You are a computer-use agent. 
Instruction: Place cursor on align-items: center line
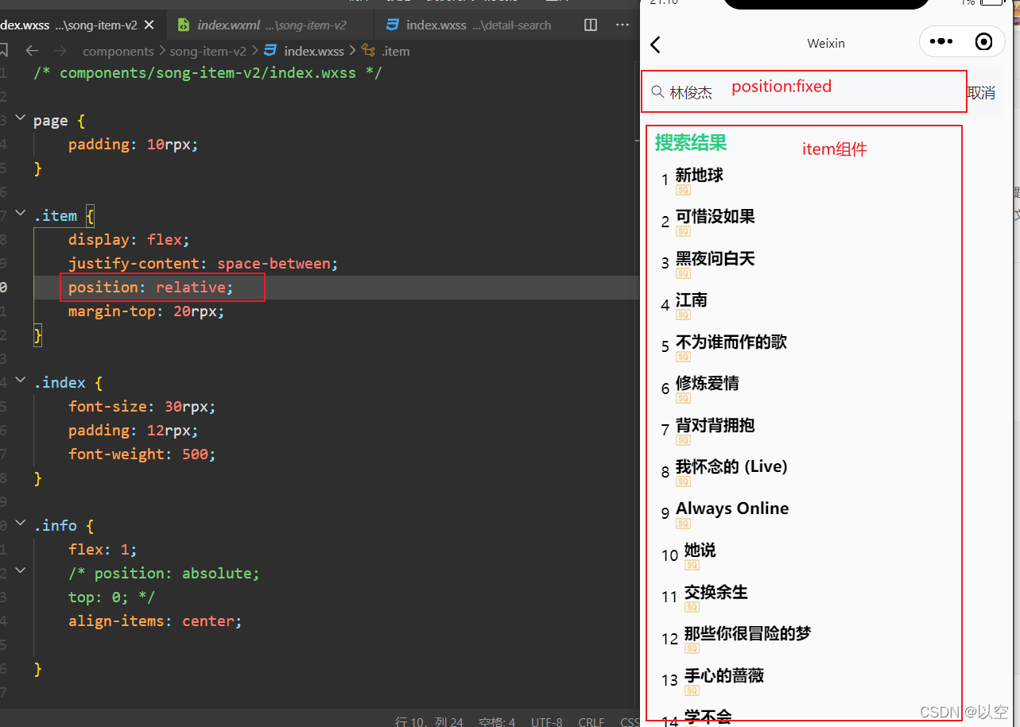click(155, 621)
